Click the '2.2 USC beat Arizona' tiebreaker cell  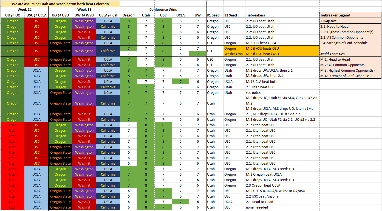282,196
